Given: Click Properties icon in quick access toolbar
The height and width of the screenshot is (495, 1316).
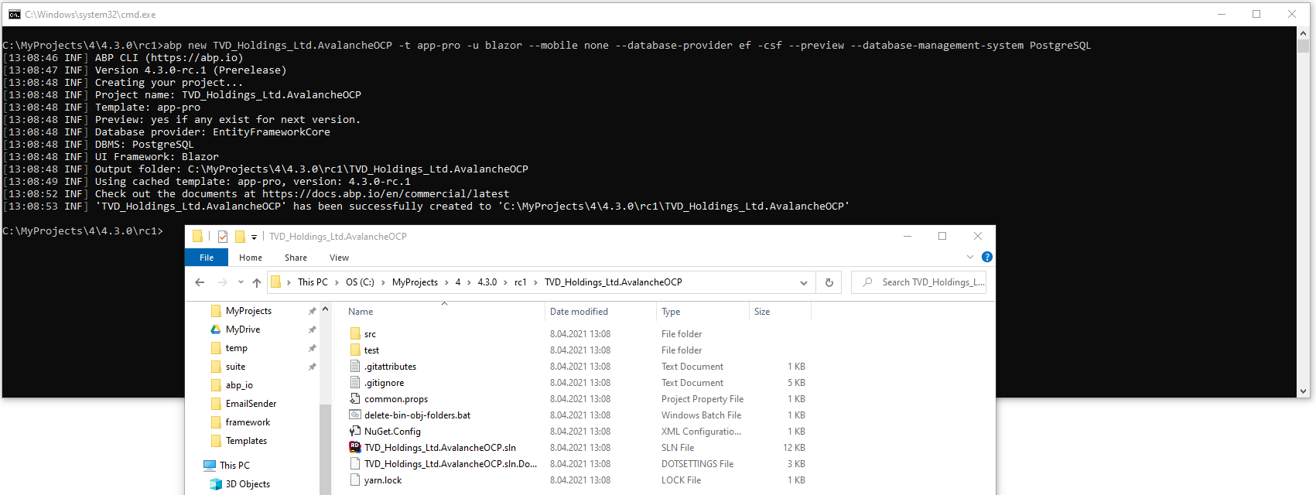Looking at the screenshot, I should point(223,237).
